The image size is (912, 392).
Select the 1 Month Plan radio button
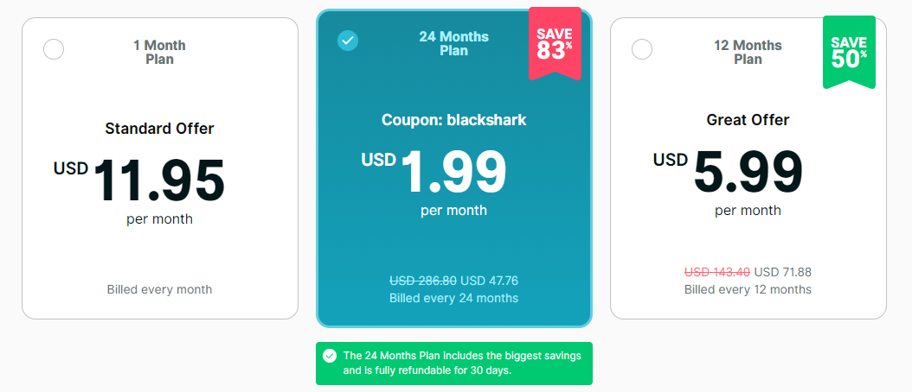[x=54, y=49]
